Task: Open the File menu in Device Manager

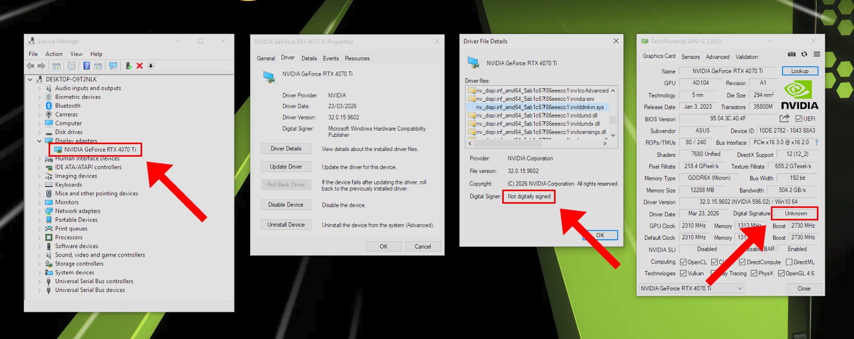Action: (33, 54)
